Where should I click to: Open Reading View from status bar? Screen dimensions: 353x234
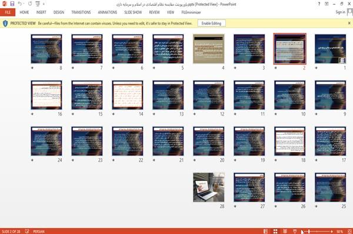(x=285, y=231)
